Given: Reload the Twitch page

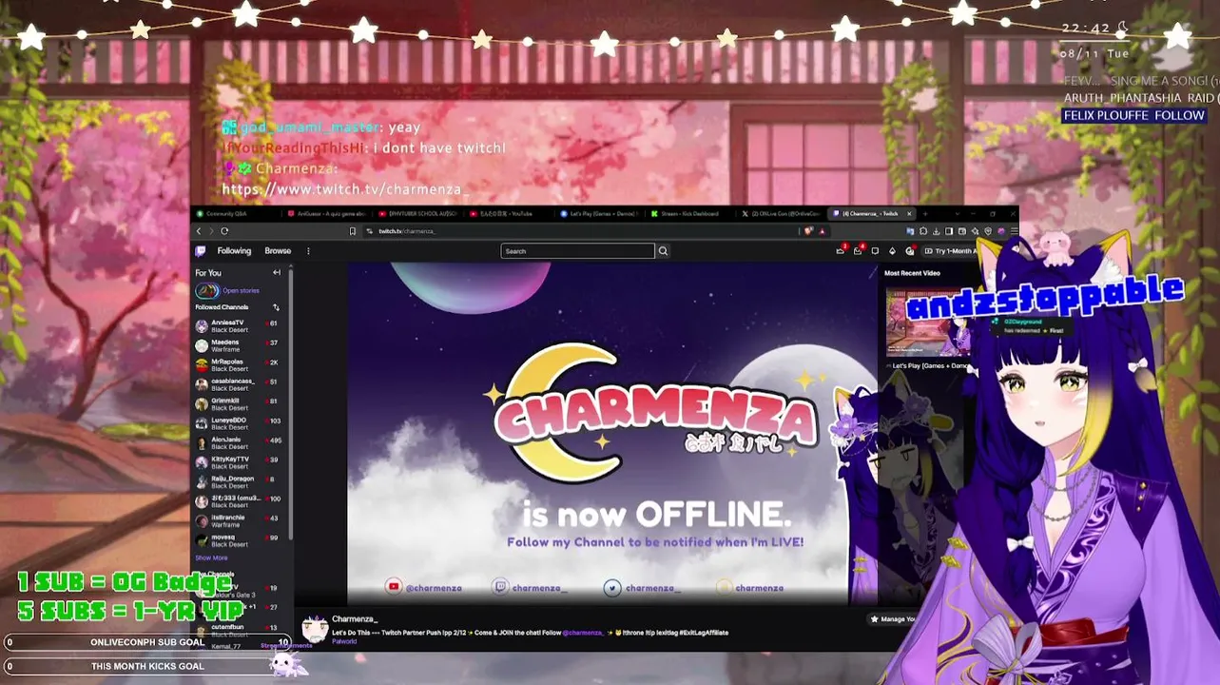Looking at the screenshot, I should coord(224,231).
